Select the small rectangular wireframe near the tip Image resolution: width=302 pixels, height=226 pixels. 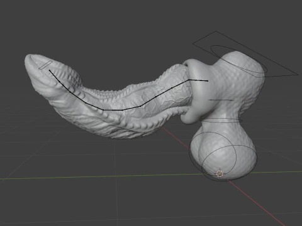pyautogui.click(x=46, y=65)
